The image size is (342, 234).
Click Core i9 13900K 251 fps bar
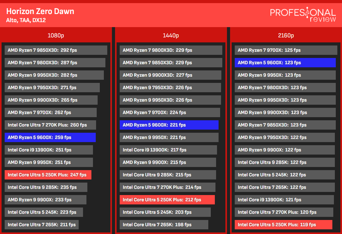pos(49,150)
